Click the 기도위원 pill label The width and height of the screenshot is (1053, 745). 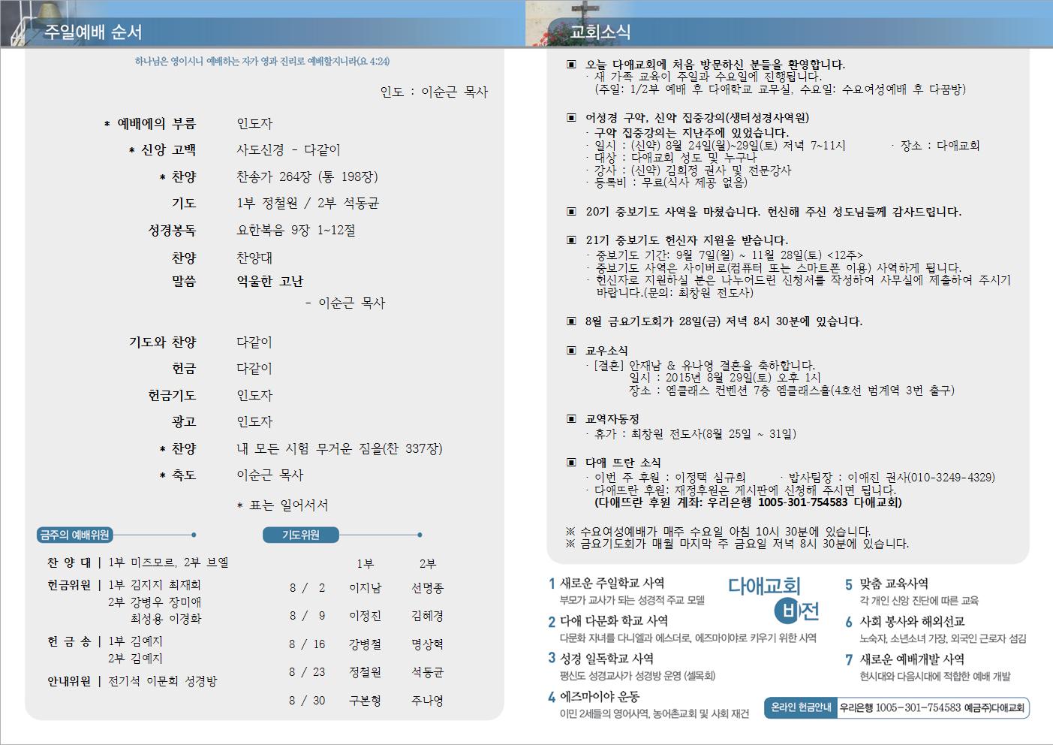point(301,535)
